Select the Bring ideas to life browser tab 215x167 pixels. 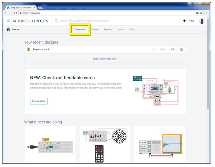point(21,8)
